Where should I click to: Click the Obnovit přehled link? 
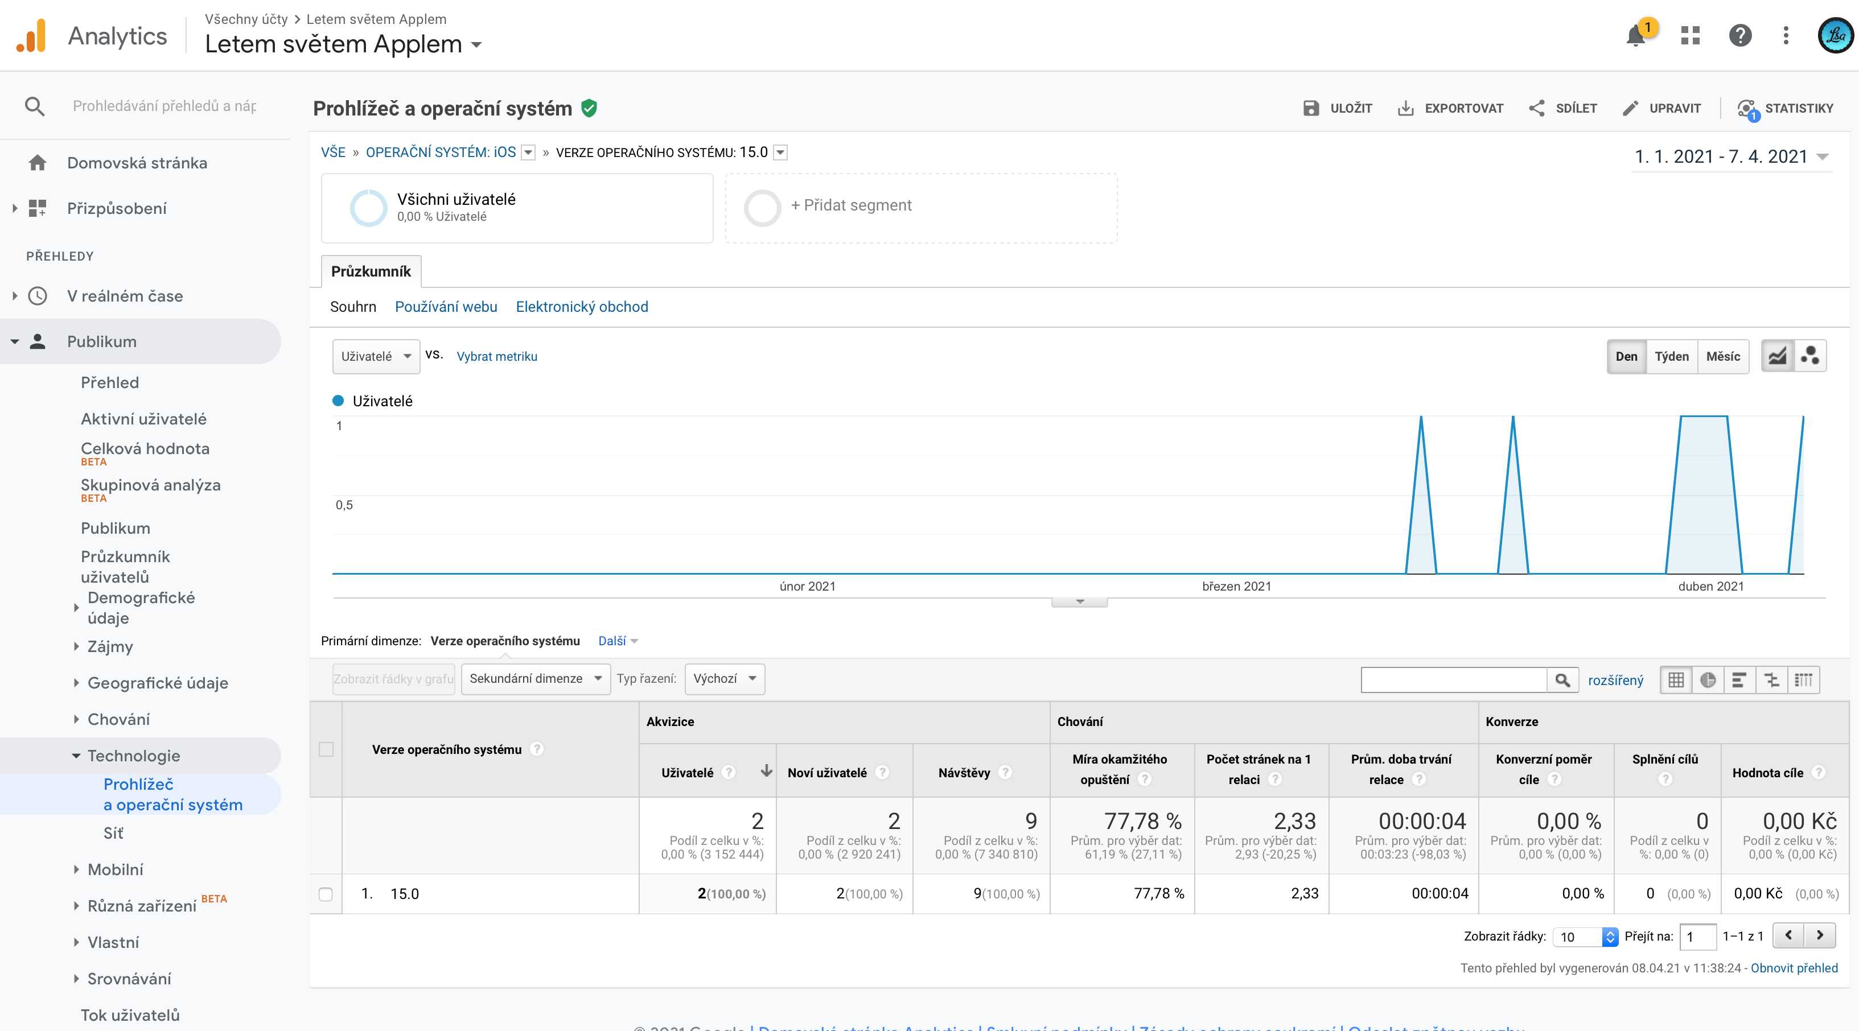tap(1794, 968)
